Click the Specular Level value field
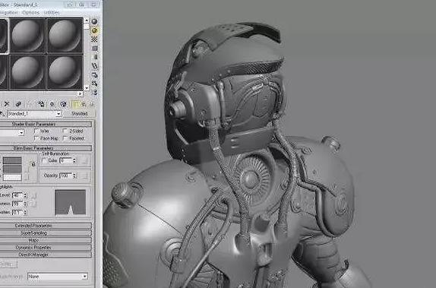436x288 pixels. (x=17, y=195)
